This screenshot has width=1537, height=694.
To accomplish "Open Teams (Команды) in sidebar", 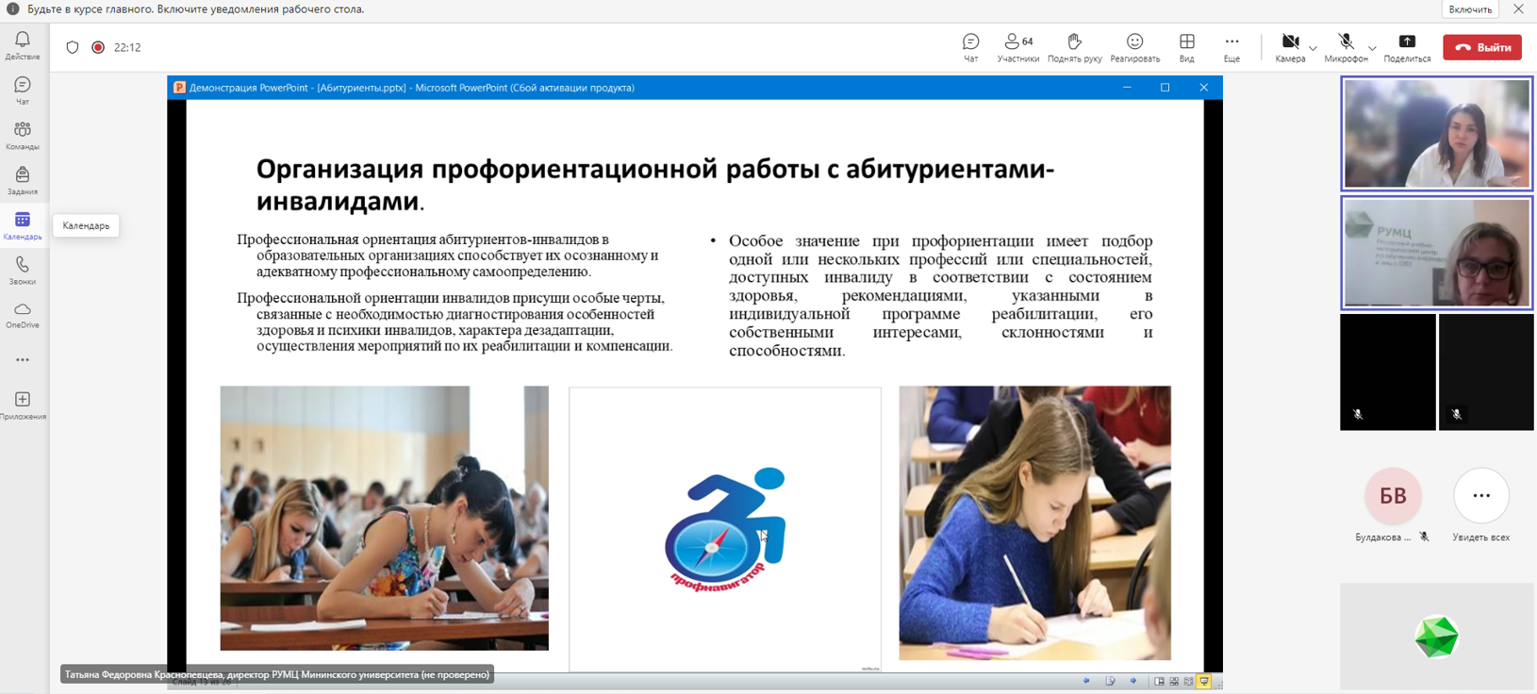I will pos(23,136).
